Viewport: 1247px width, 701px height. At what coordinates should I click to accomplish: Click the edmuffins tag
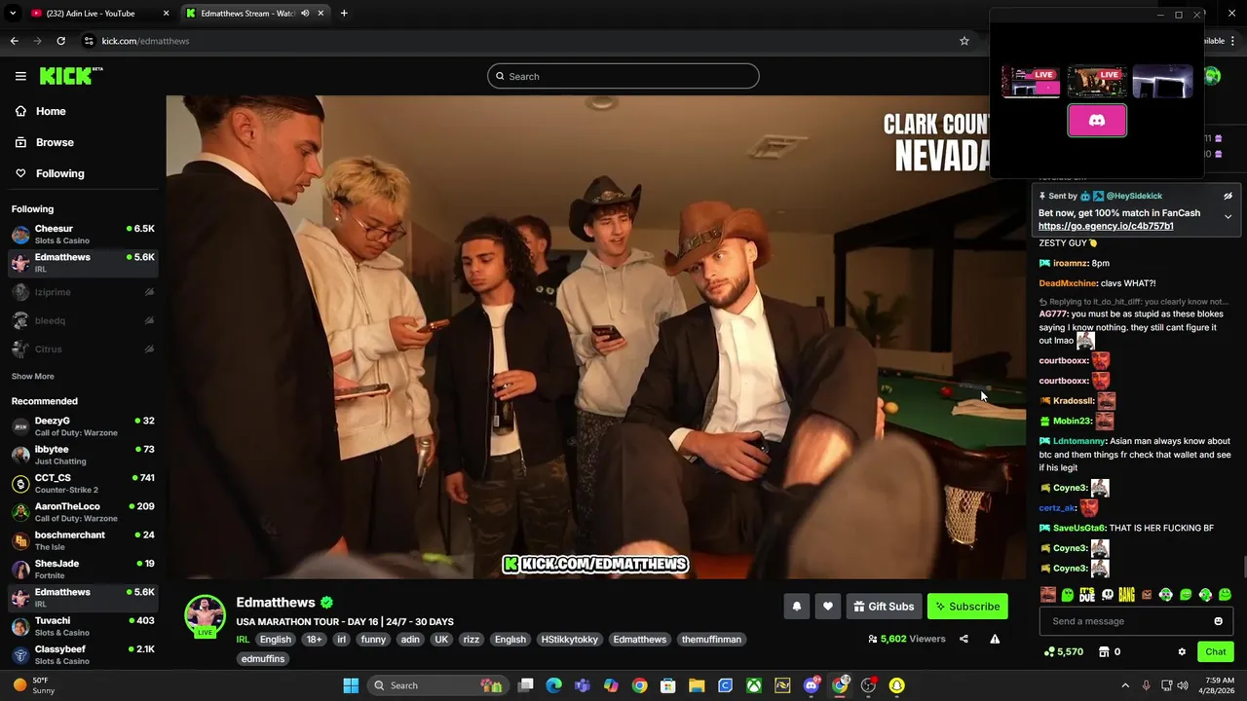263,659
